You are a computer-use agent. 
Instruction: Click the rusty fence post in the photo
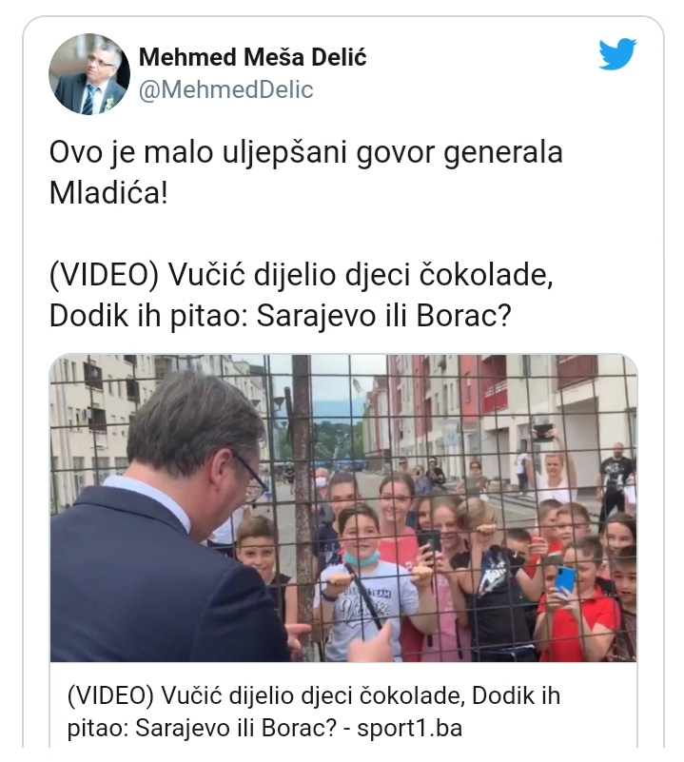coord(303,505)
